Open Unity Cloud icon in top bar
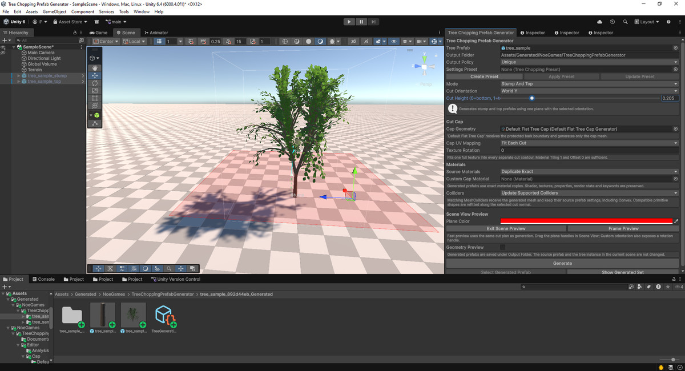 tap(599, 22)
